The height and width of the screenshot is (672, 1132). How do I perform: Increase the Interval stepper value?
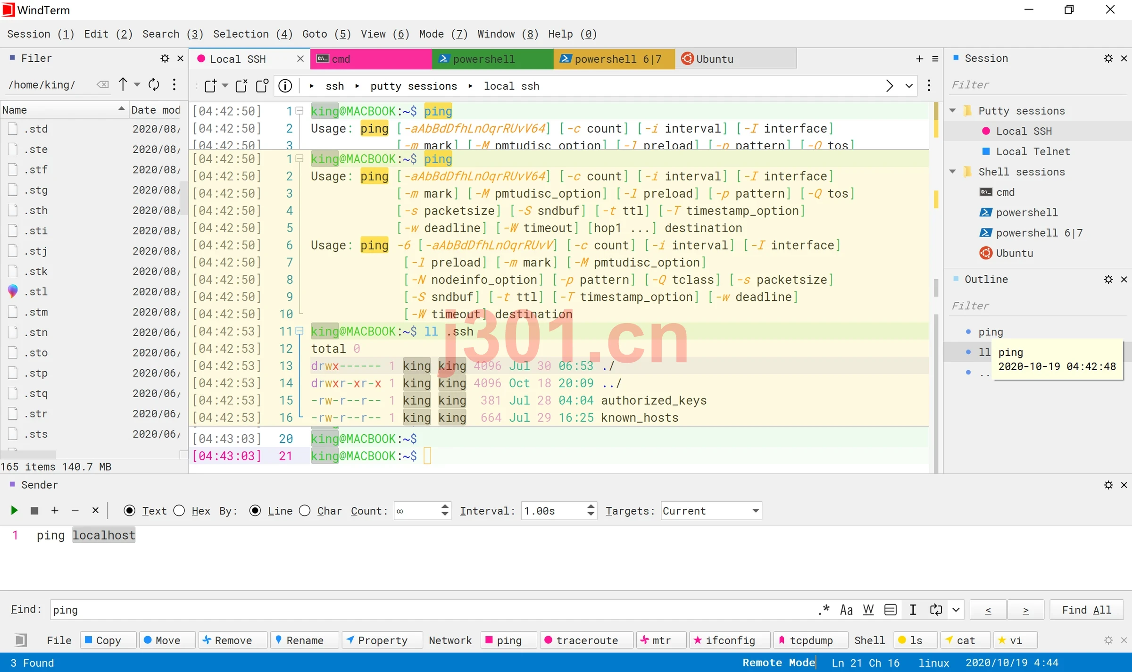(x=591, y=506)
